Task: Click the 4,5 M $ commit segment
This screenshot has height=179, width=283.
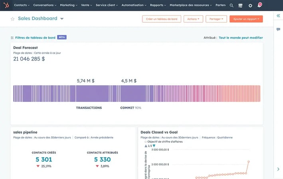Action: coord(133,93)
